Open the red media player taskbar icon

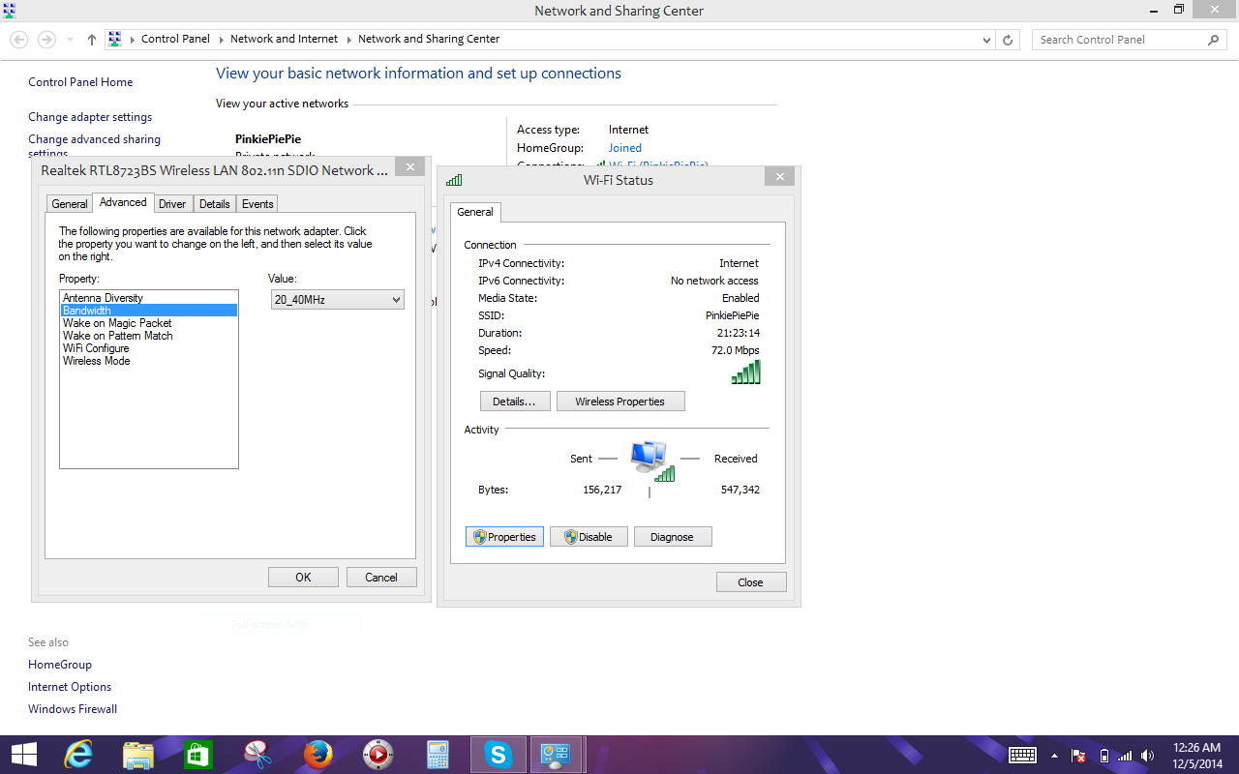(x=378, y=755)
